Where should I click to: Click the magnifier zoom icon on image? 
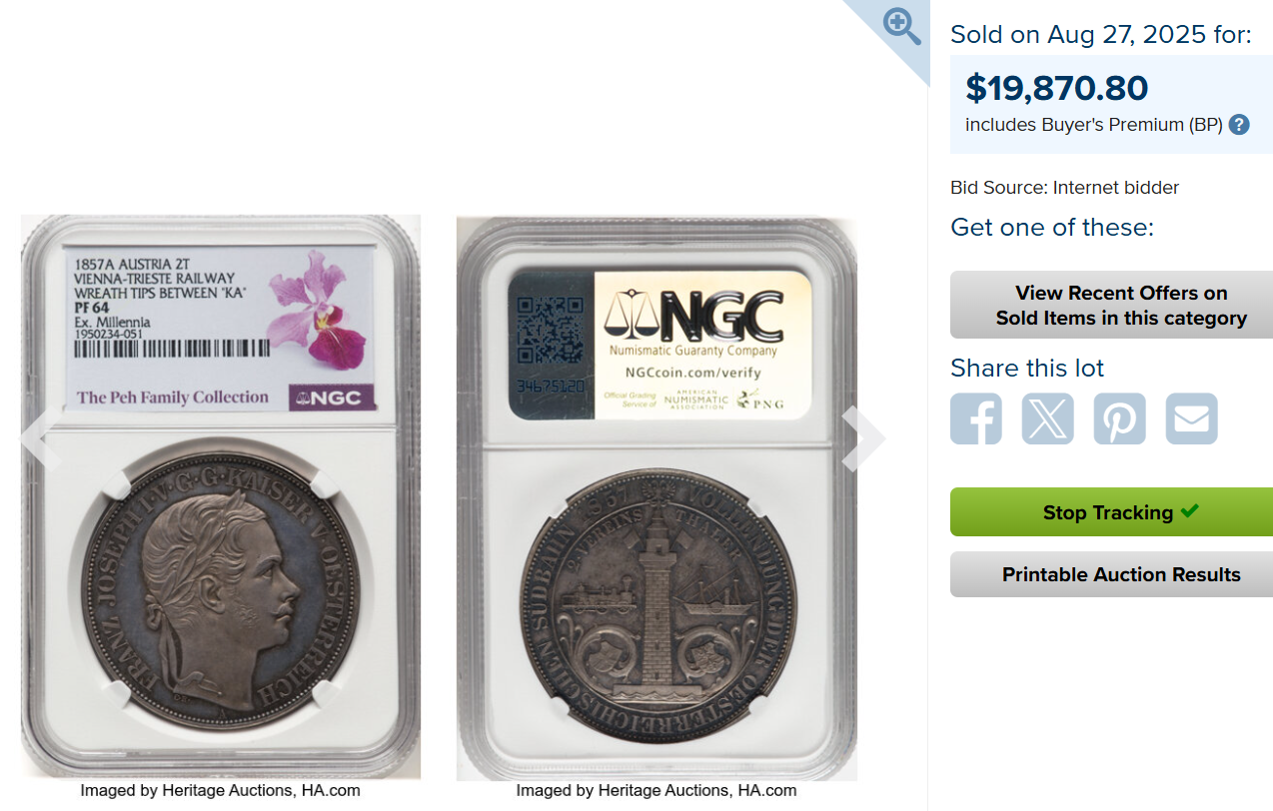point(902,27)
